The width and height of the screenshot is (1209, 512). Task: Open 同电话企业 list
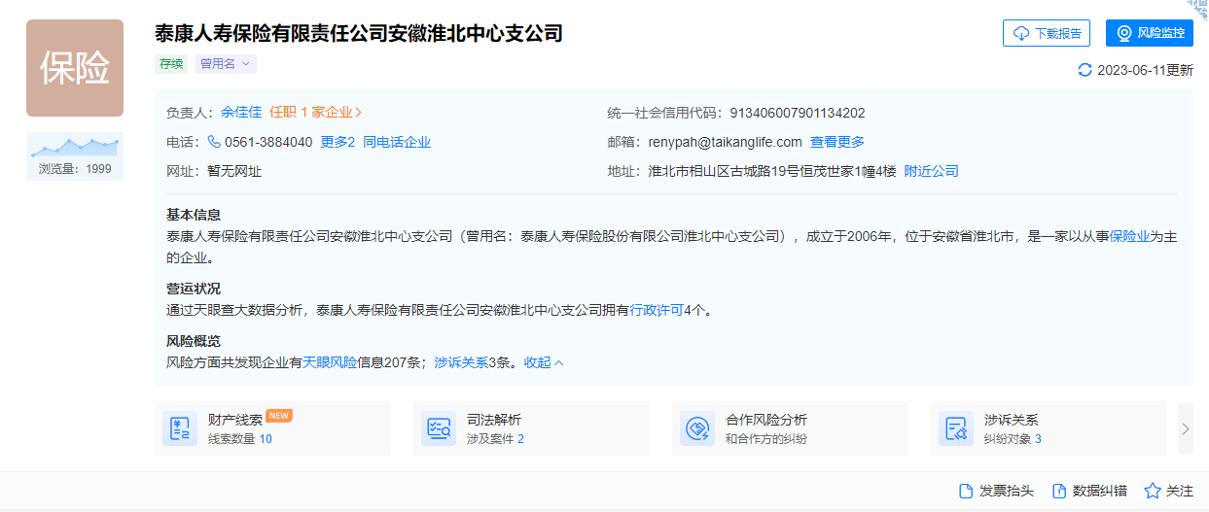[x=397, y=142]
